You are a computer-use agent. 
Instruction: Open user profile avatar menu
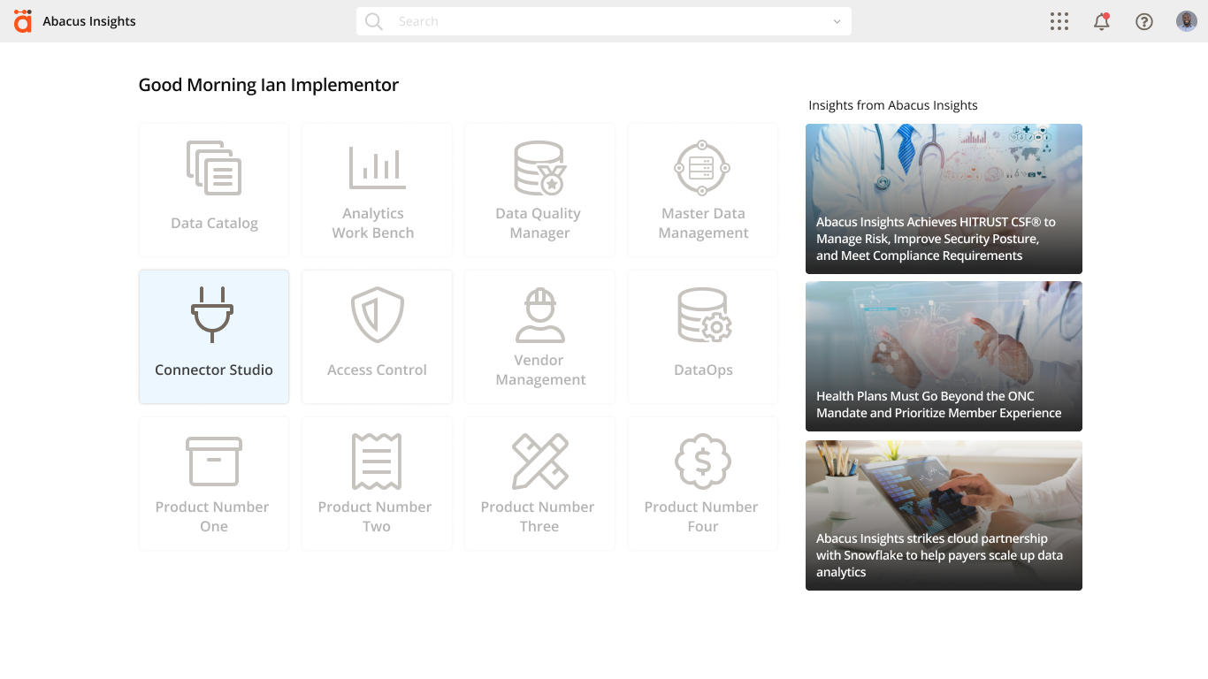pyautogui.click(x=1187, y=21)
